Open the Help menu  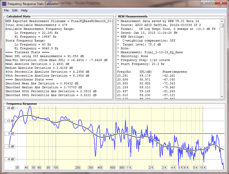point(24,10)
